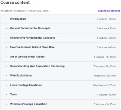Expand the Web Exploitation chevron
Image resolution: width=121 pixels, height=110 pixels.
coord(6,76)
